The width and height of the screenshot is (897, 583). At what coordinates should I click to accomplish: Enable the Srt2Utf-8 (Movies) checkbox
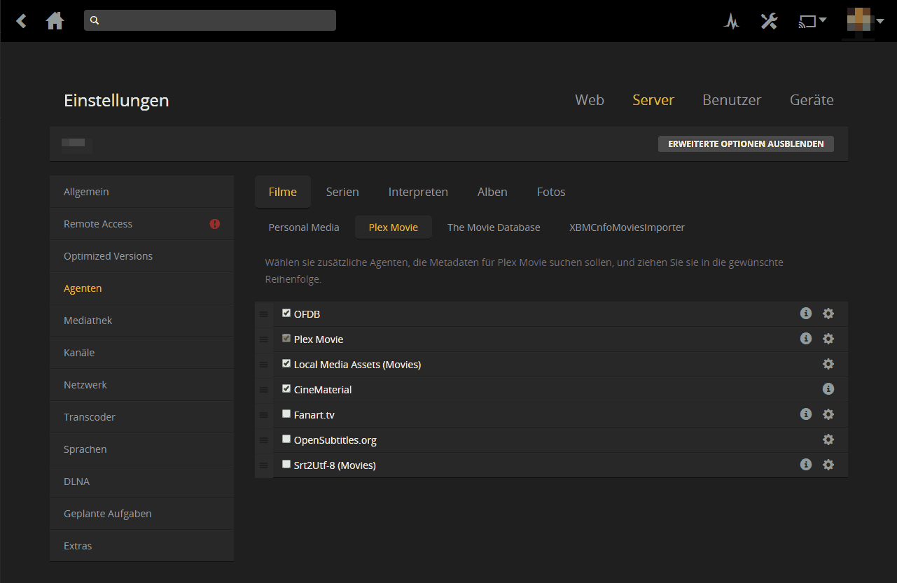(286, 465)
